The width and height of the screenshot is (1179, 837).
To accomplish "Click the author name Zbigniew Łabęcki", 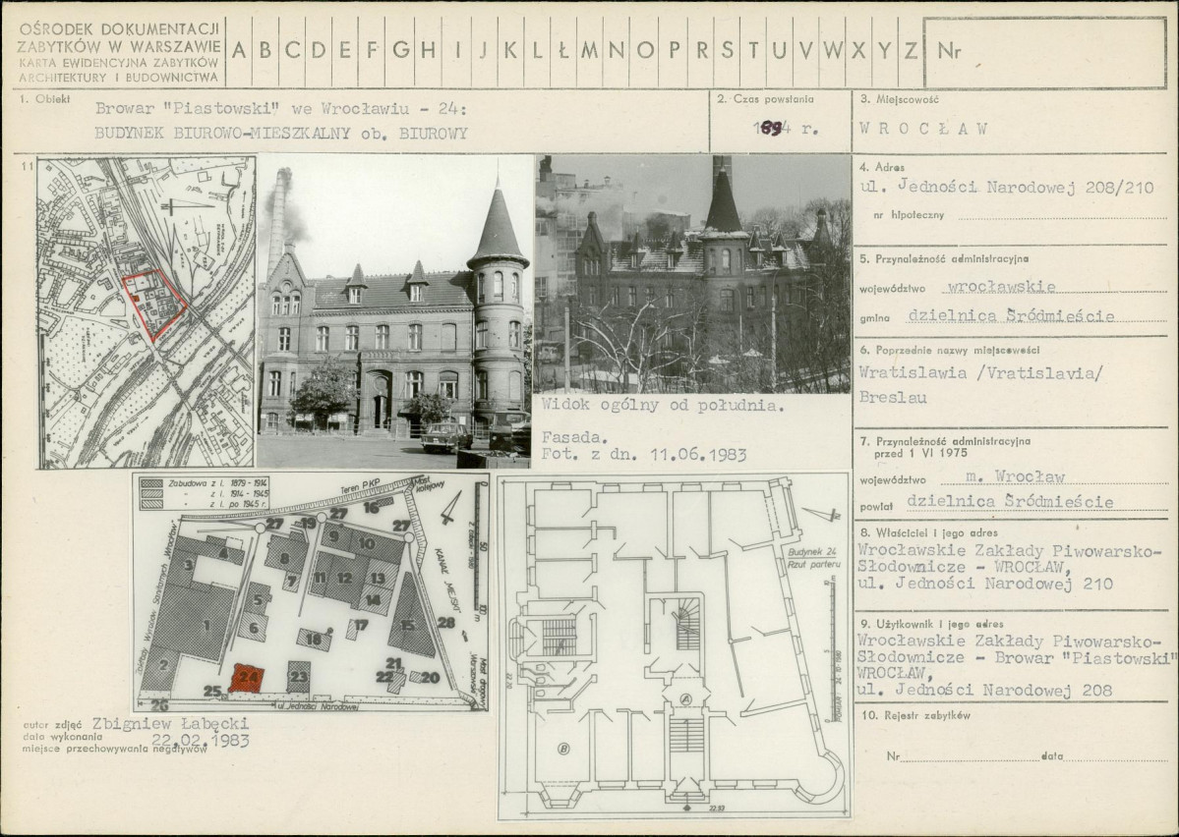I will click(170, 724).
